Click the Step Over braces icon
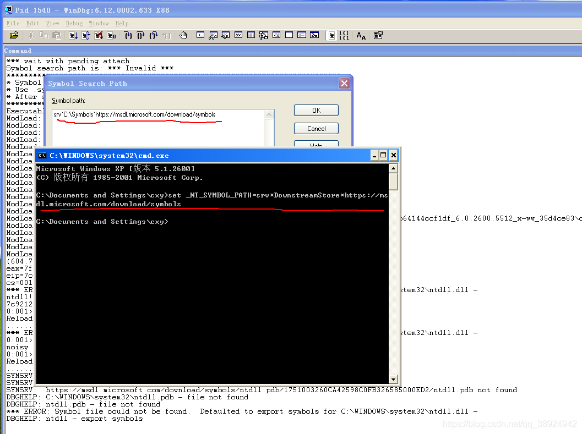Image resolution: width=582 pixels, height=434 pixels. tap(140, 35)
